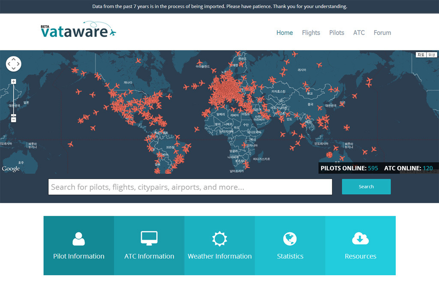
Task: Open the ATC page from top navigation
Action: (x=359, y=33)
